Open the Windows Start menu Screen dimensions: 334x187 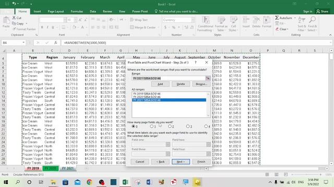coord(6,182)
